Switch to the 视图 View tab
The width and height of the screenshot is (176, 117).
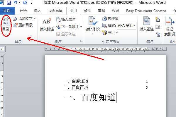(x=115, y=11)
